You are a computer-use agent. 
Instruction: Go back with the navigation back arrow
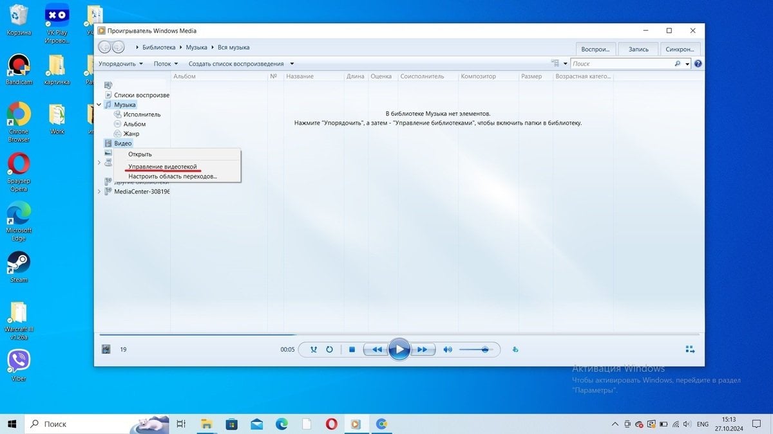click(x=104, y=47)
